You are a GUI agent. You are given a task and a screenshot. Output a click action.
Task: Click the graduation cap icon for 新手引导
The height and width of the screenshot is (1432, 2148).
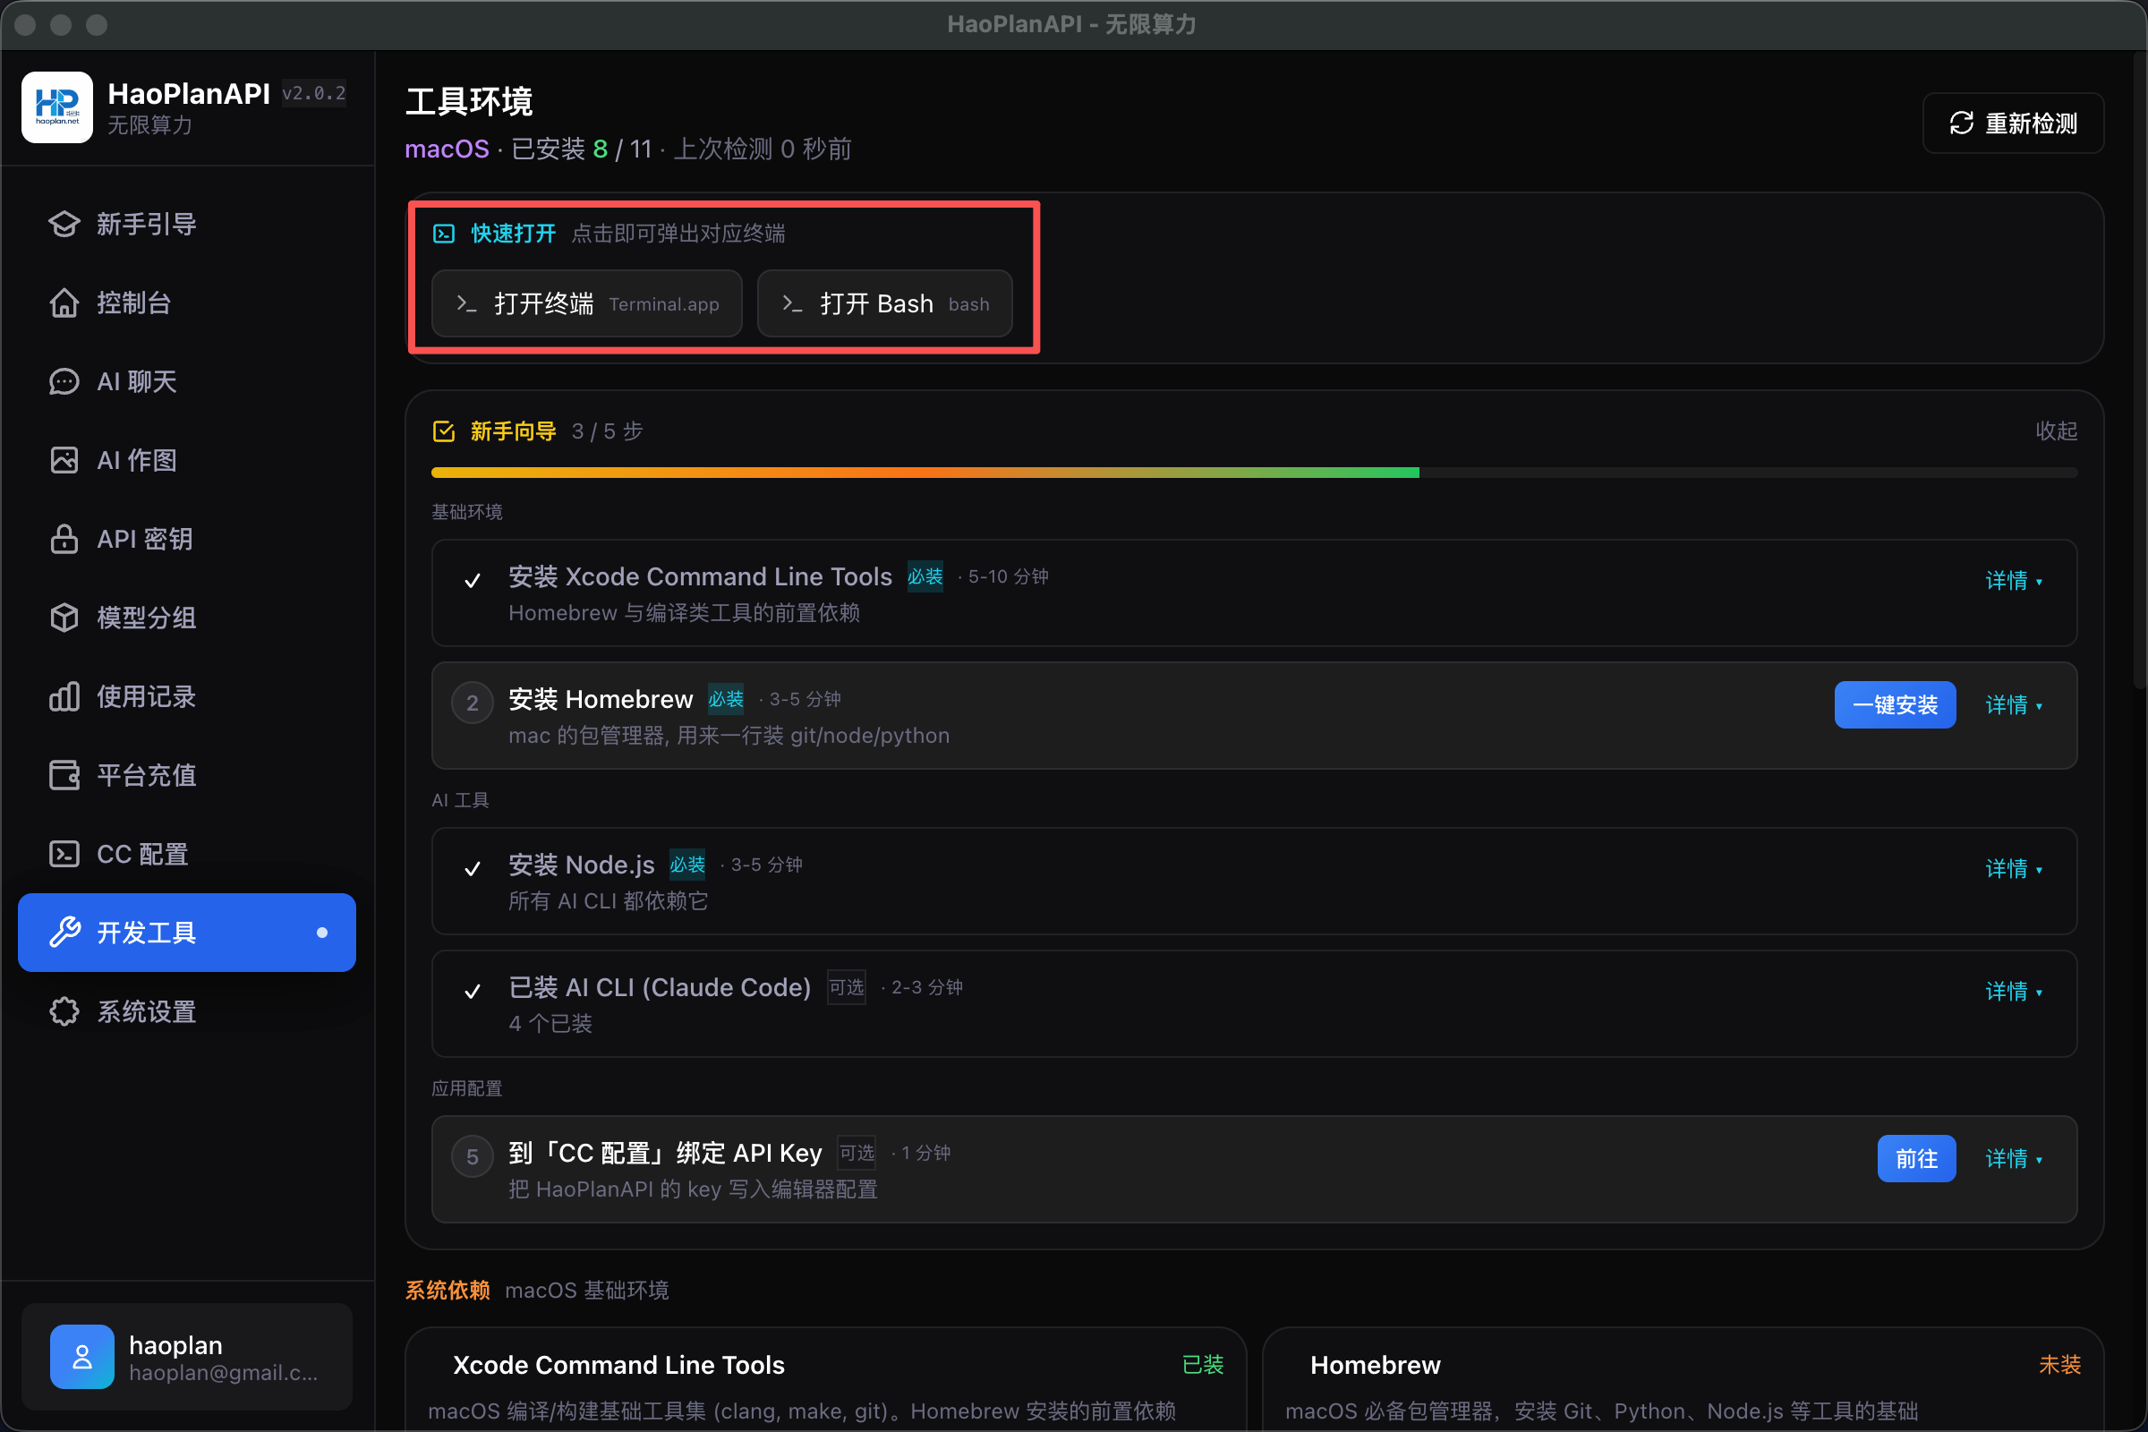[64, 224]
